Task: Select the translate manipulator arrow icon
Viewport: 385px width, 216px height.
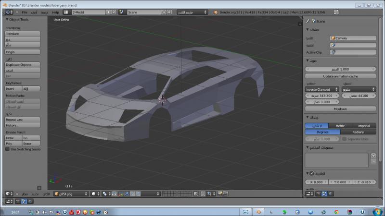Action: (x=127, y=194)
